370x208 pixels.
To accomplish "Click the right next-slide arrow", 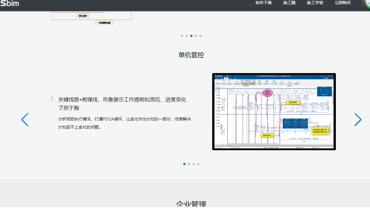I will pyautogui.click(x=358, y=119).
